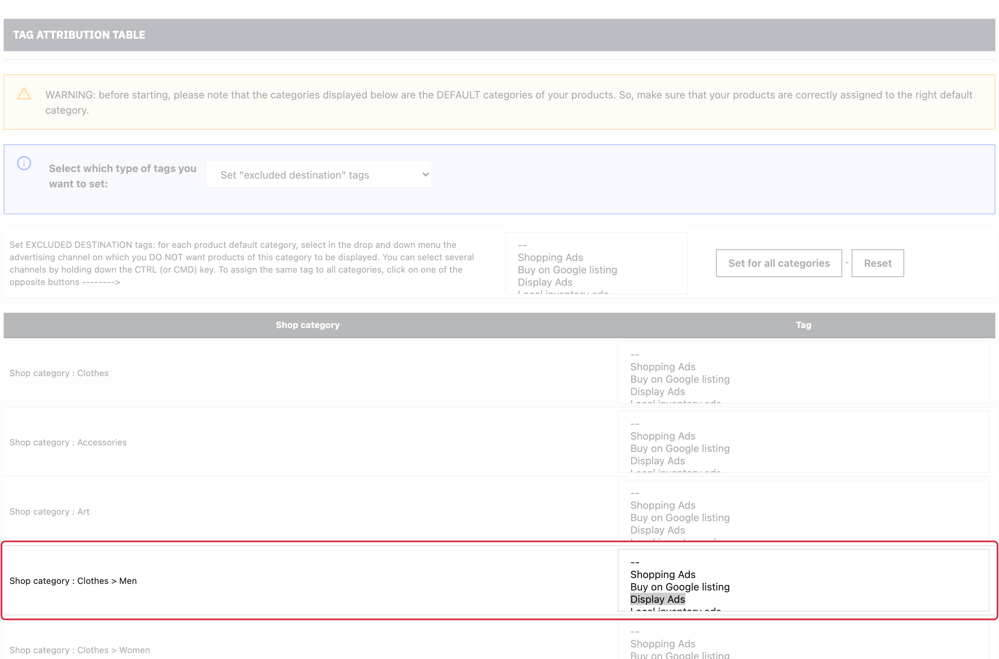The height and width of the screenshot is (659, 999).
Task: Click the Tag column header
Action: click(x=803, y=325)
